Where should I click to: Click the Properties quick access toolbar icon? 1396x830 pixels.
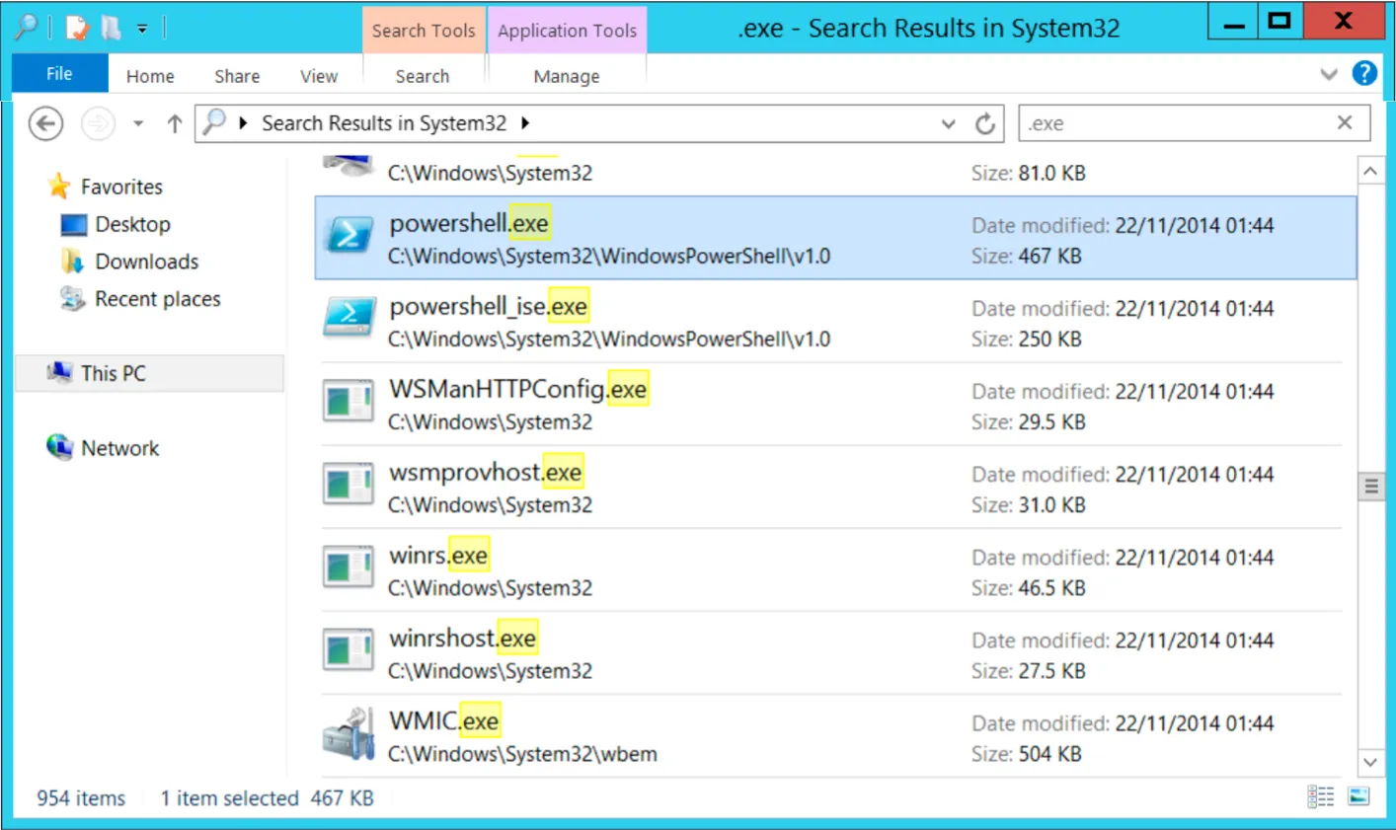point(76,28)
